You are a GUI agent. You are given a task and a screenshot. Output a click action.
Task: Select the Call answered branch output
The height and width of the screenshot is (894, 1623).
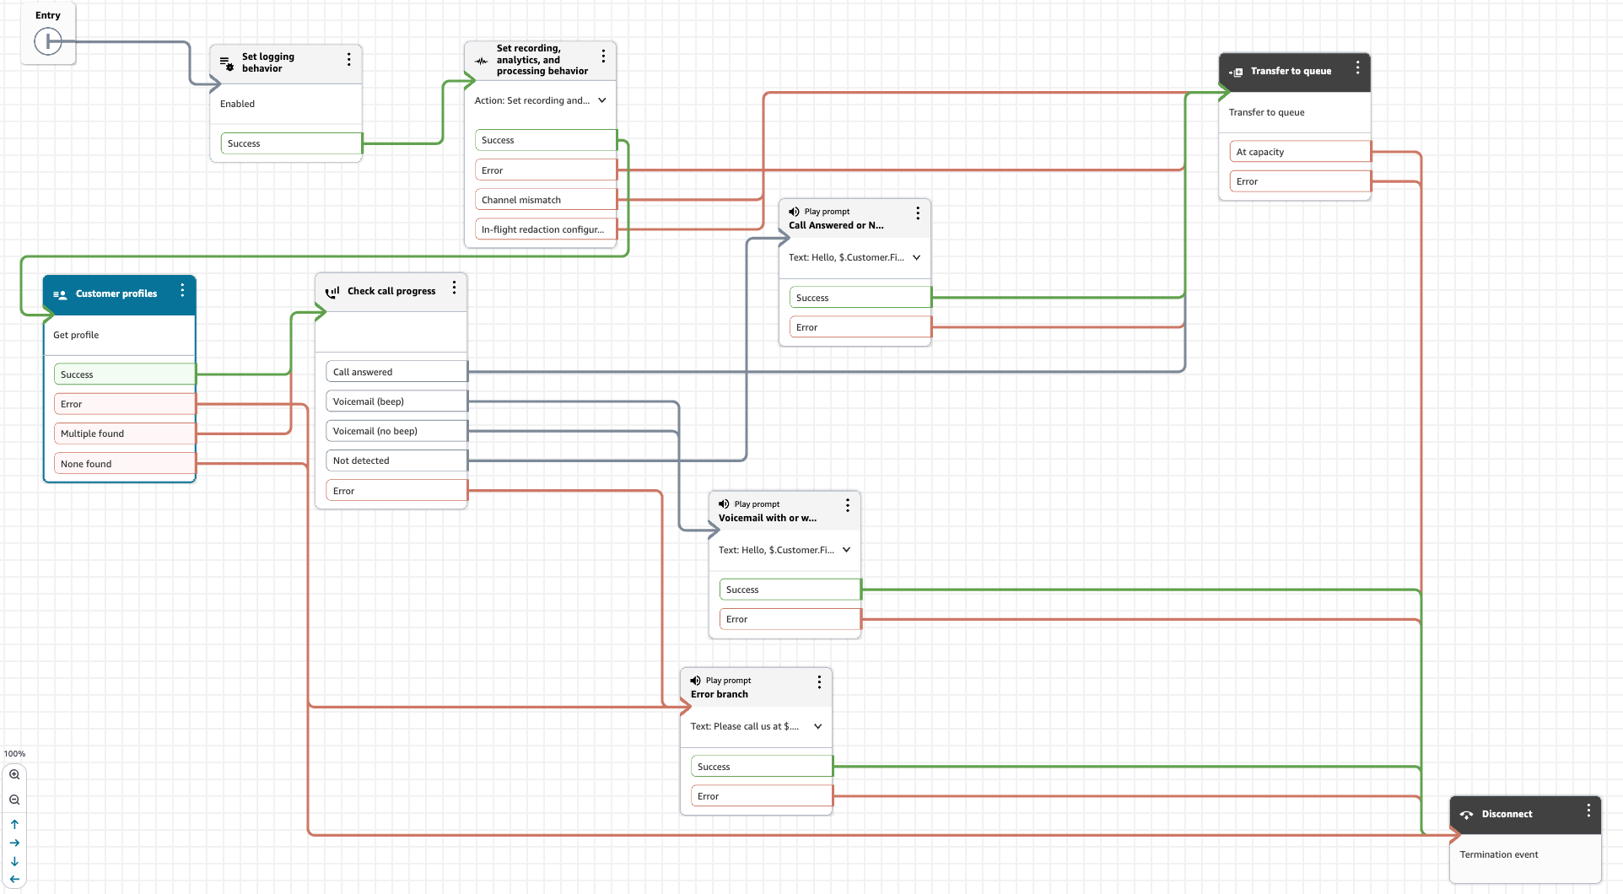[x=396, y=372]
